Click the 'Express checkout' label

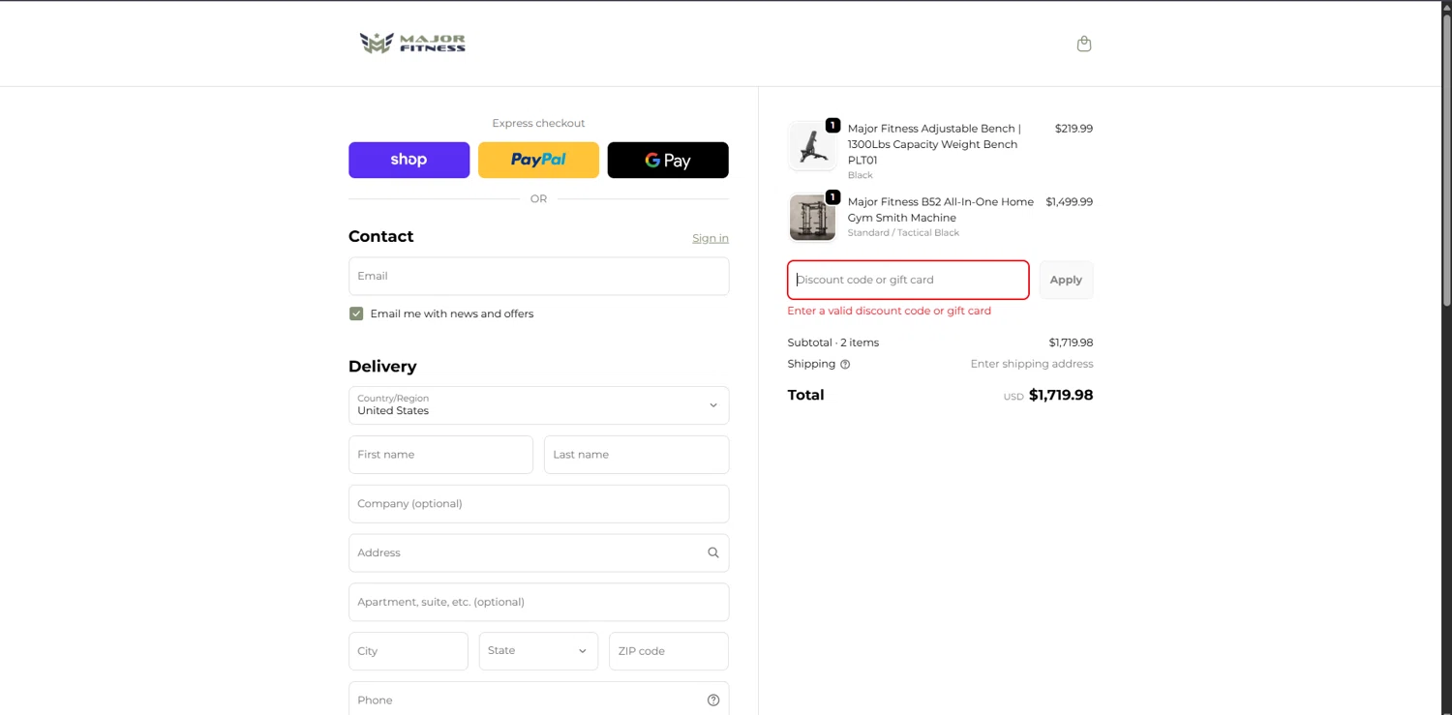coord(538,123)
